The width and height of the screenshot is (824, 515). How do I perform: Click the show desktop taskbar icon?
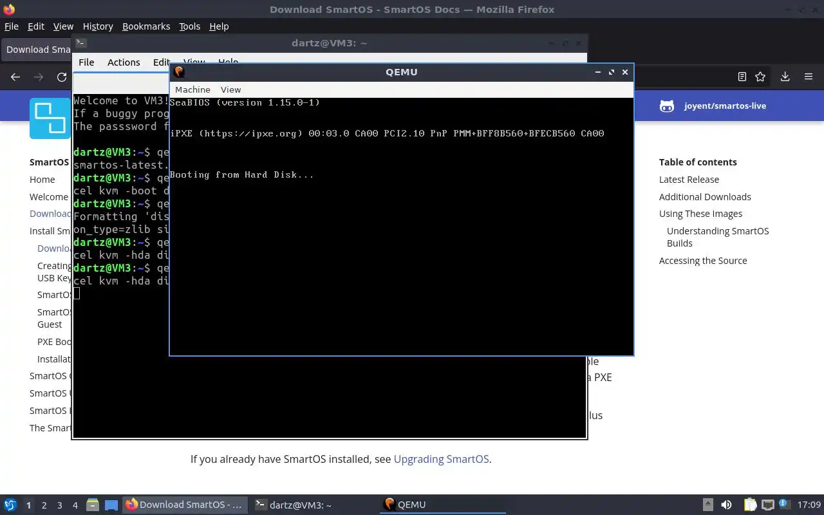[x=111, y=505]
